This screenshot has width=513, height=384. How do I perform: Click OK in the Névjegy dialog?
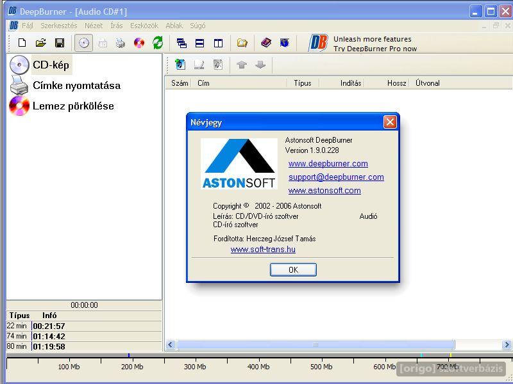click(x=293, y=269)
